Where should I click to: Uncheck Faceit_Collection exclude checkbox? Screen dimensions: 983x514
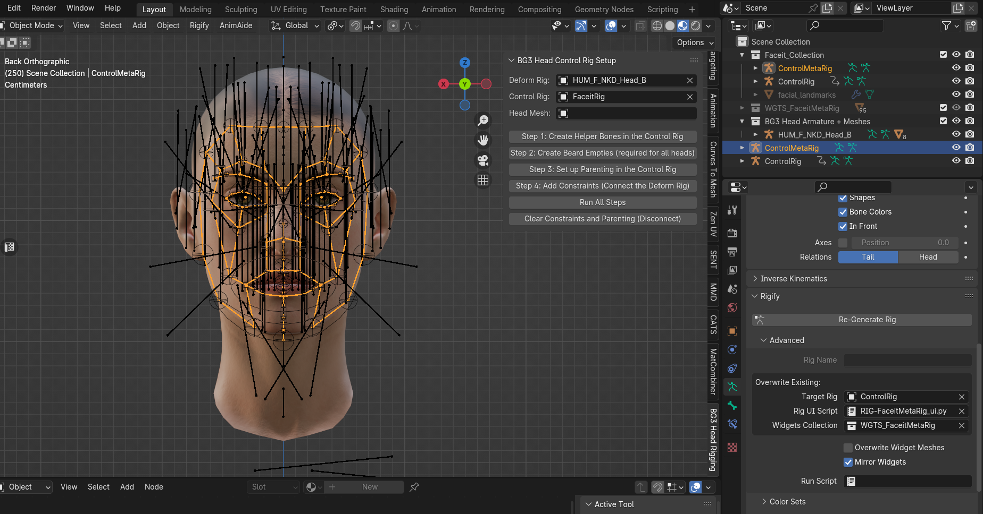(x=943, y=55)
